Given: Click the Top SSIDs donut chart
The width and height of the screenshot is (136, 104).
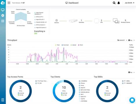Looking at the screenshot, I should (107, 91).
